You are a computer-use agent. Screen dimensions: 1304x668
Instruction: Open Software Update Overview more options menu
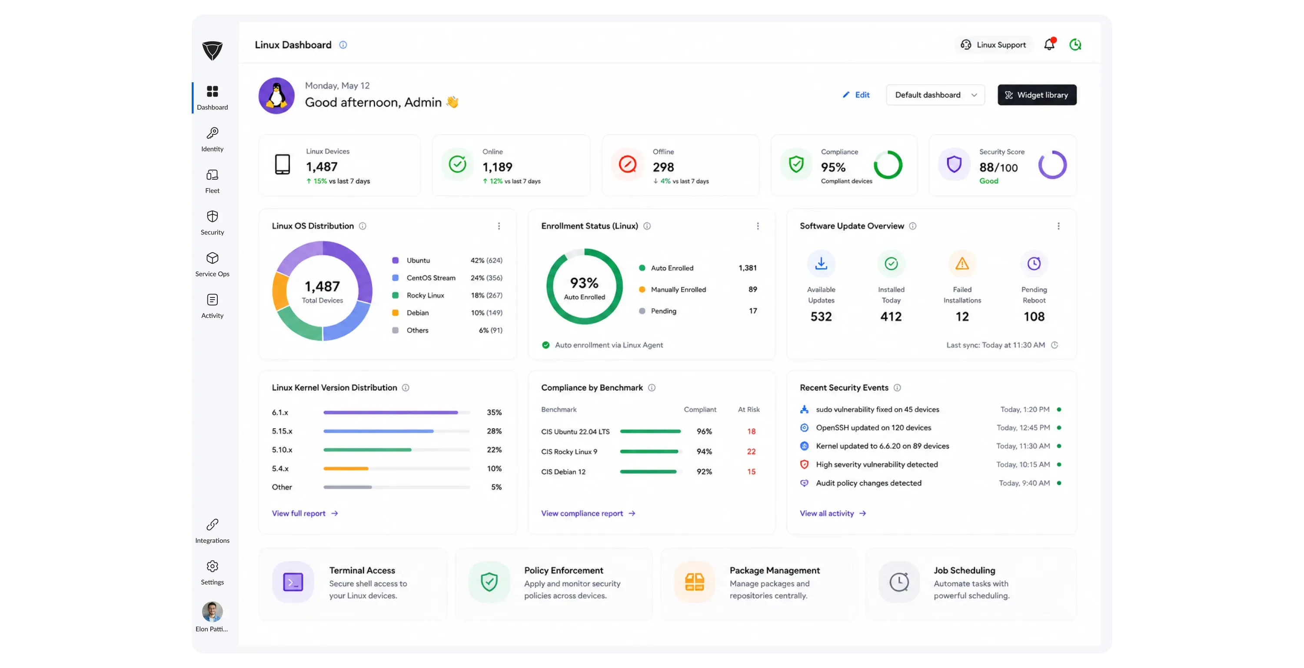tap(1058, 226)
